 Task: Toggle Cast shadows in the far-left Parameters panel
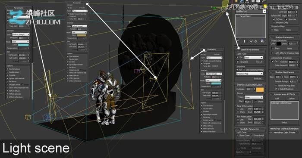[x=8, y=69]
